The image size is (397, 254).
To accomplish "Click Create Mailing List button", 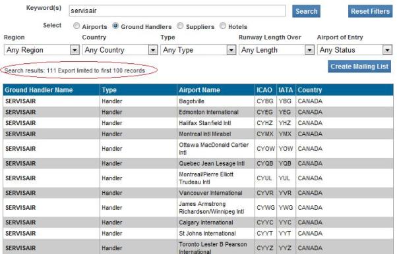I will pyautogui.click(x=359, y=66).
